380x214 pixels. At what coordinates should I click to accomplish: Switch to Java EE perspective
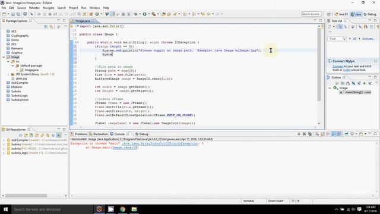[x=341, y=14]
